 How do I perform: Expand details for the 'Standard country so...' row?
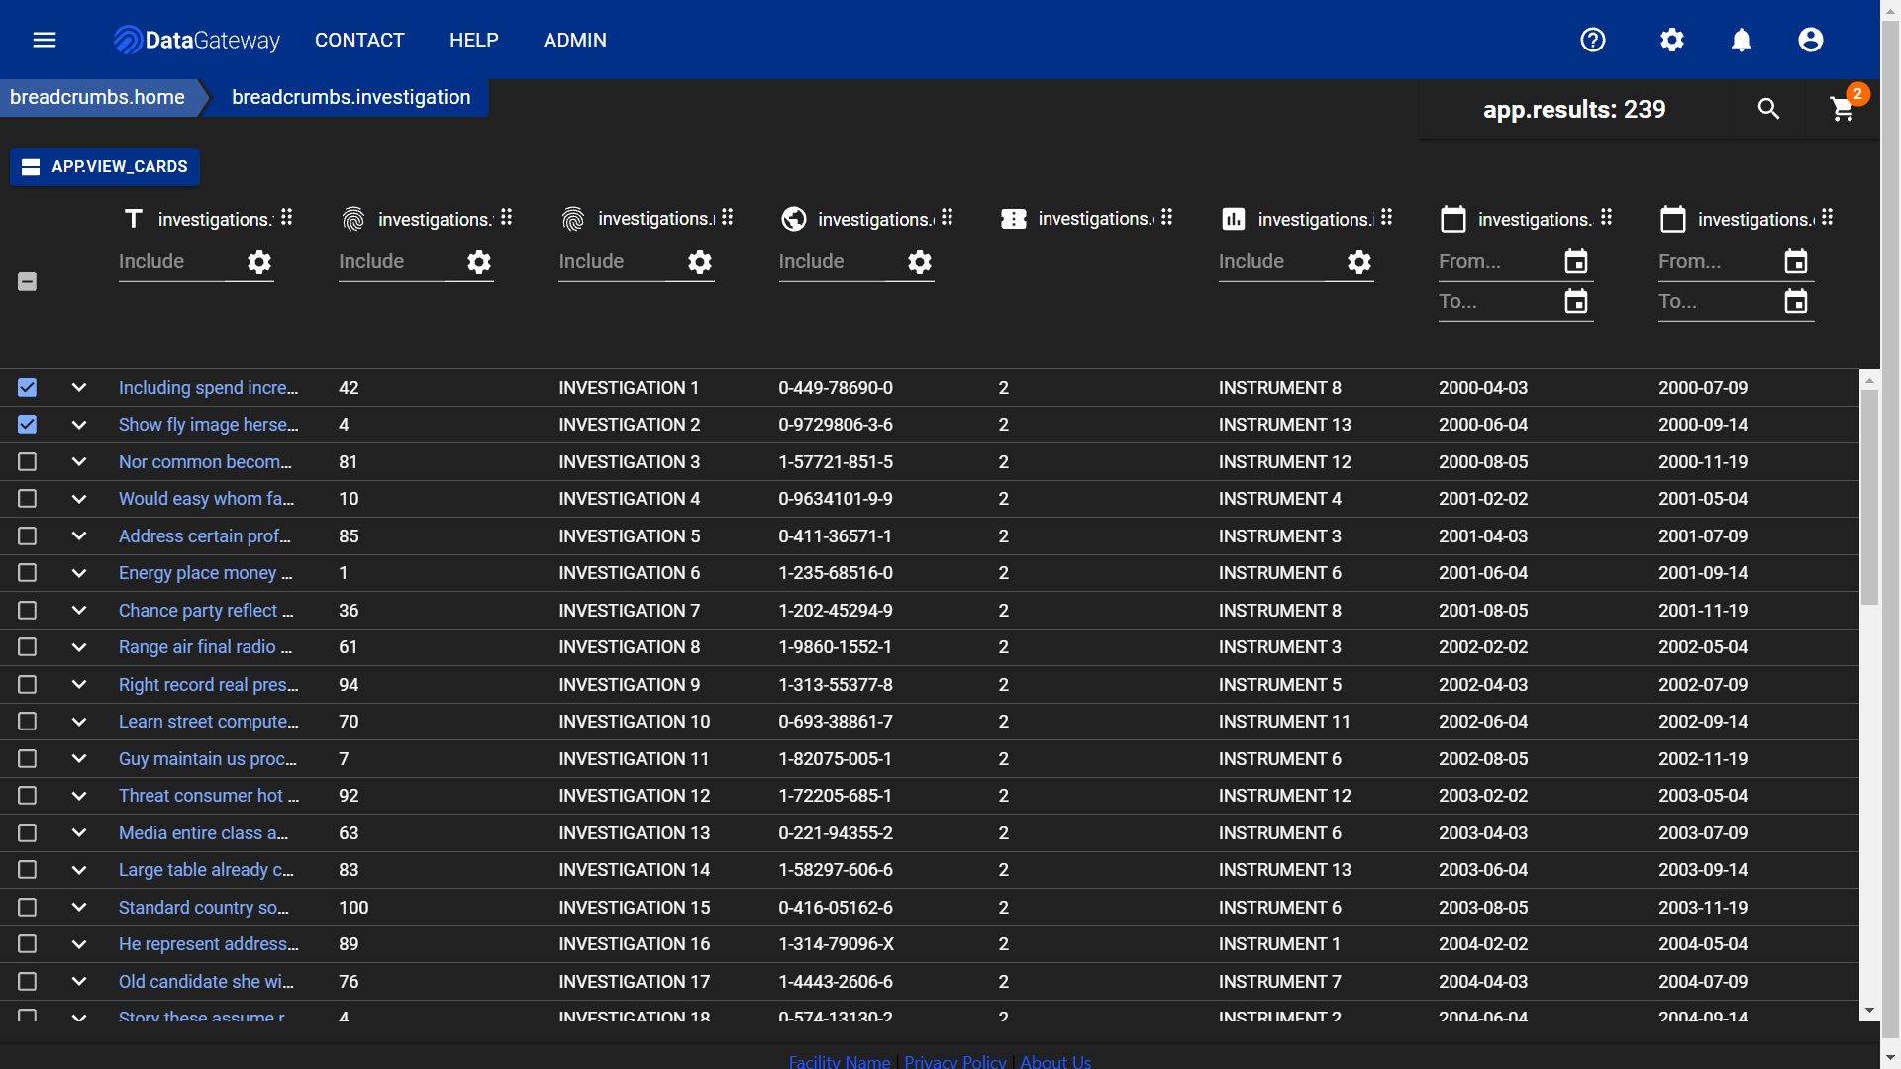coord(79,907)
